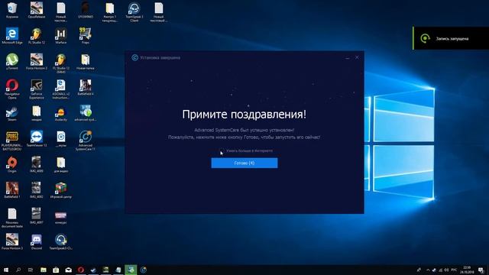Image resolution: width=489 pixels, height=275 pixels.
Task: Select the для видео folder on desktop
Action: [61, 164]
